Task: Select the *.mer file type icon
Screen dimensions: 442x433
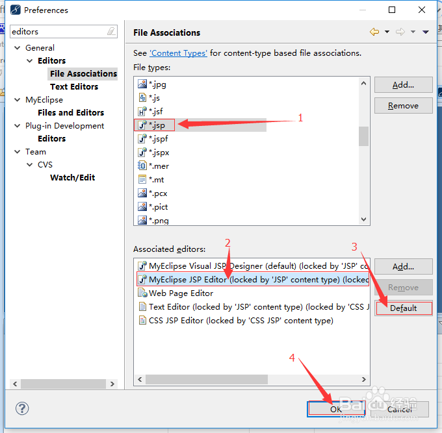Action: tap(142, 166)
